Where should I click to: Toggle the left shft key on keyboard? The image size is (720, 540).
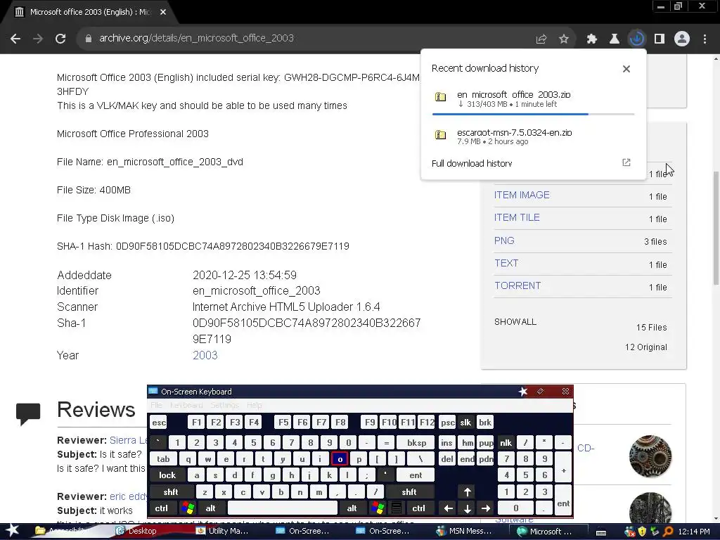coord(170,492)
